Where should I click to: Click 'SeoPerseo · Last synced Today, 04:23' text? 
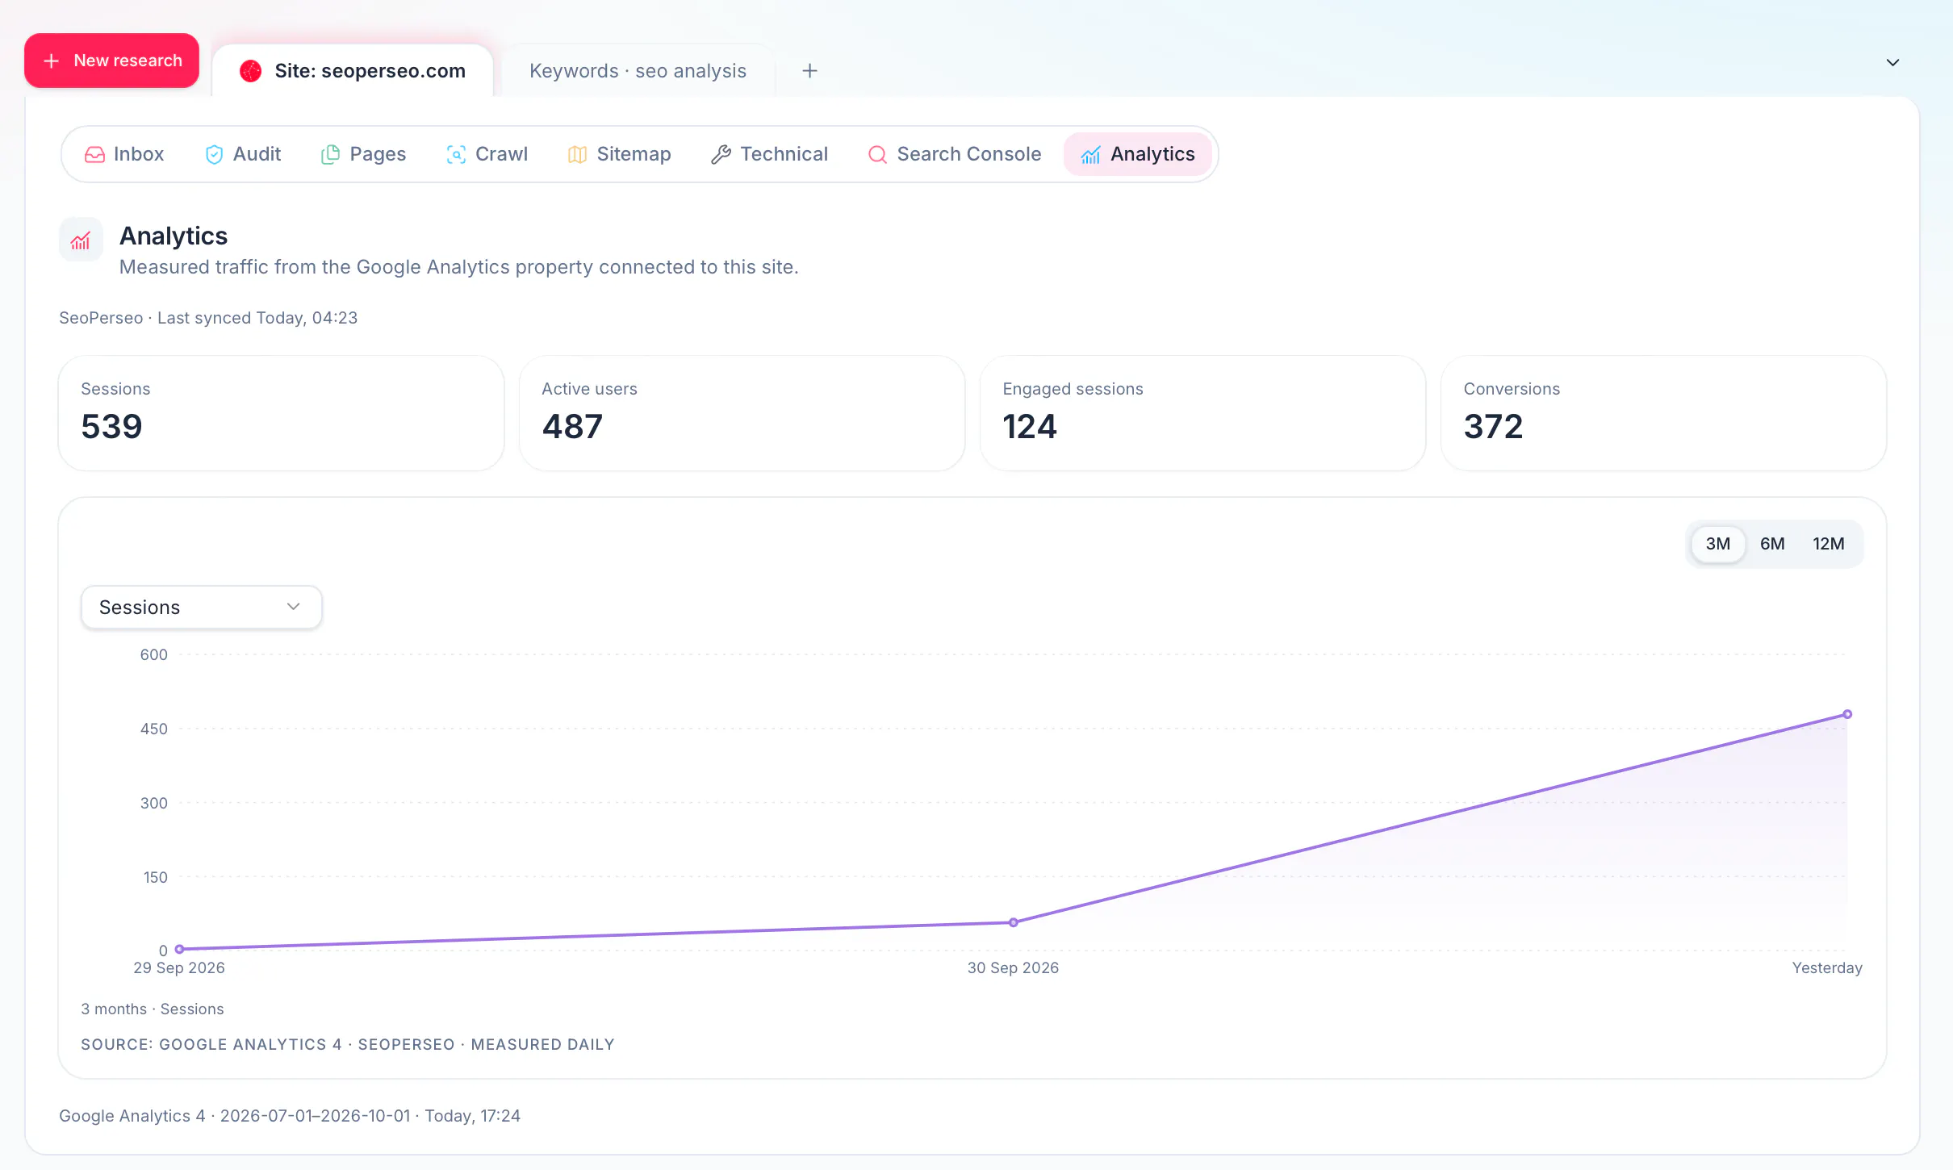pyautogui.click(x=208, y=318)
